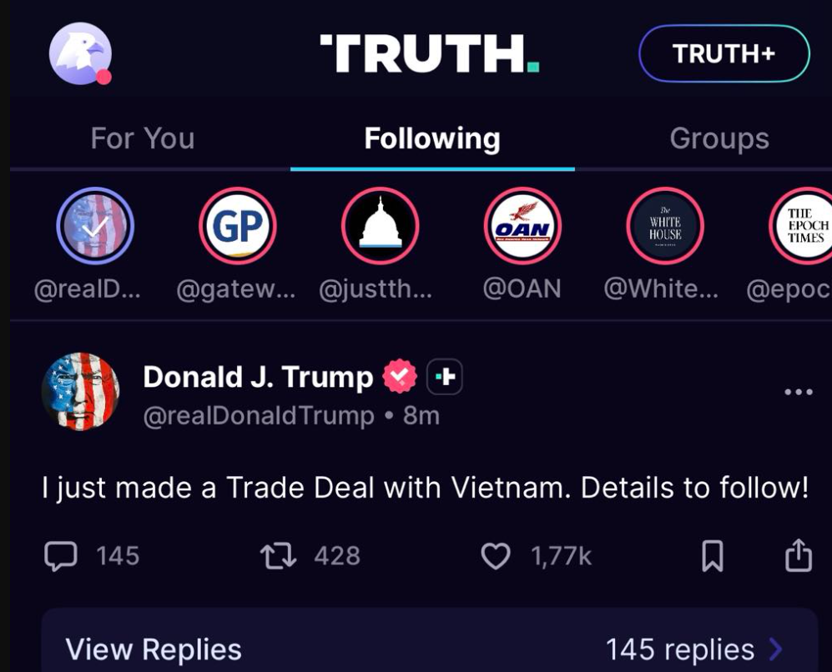
Task: Open the White House story circle
Action: point(665,226)
